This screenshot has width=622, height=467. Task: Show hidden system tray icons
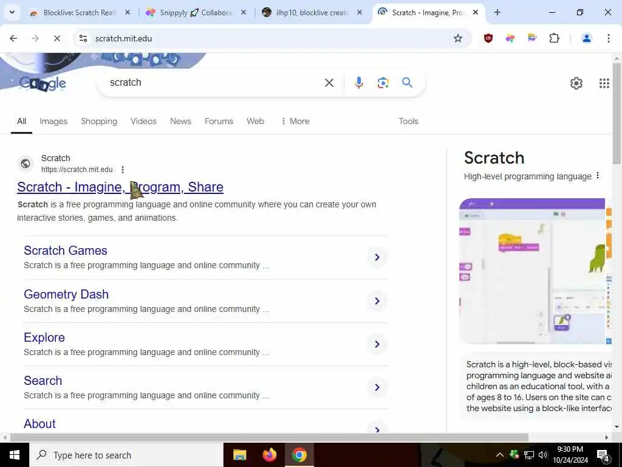click(500, 455)
